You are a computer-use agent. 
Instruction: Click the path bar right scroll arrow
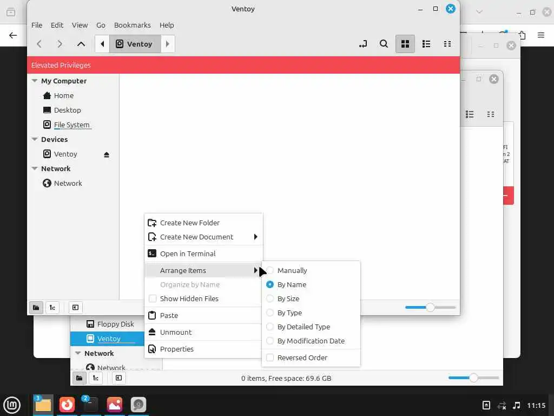click(x=168, y=44)
